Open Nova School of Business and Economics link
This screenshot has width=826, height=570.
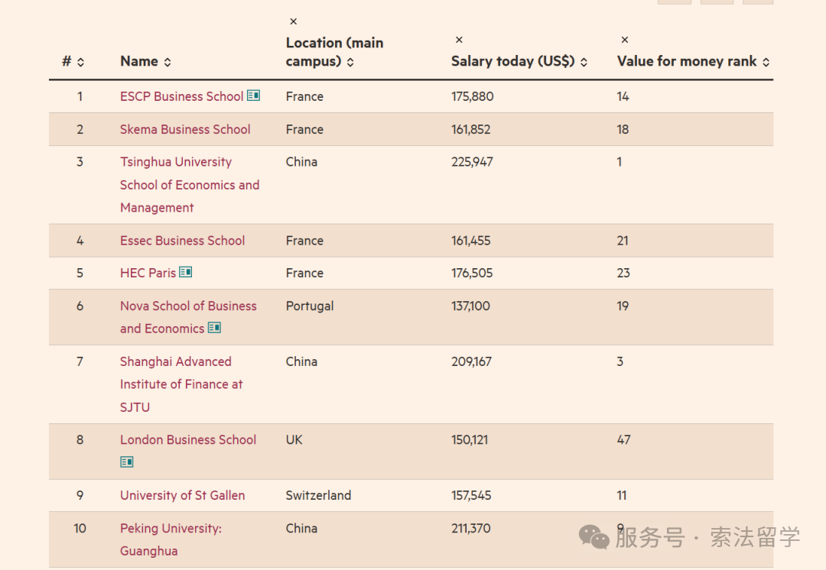click(x=188, y=317)
